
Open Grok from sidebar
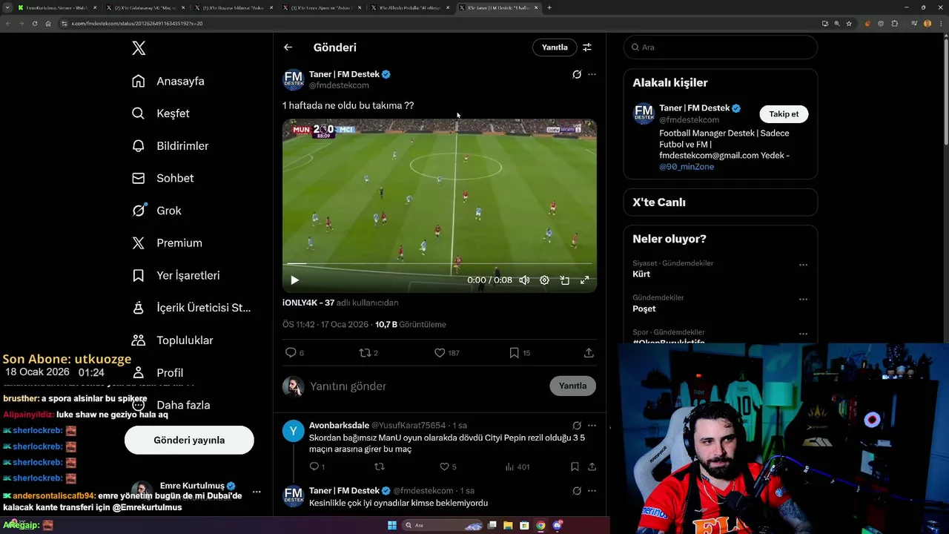pos(156,211)
